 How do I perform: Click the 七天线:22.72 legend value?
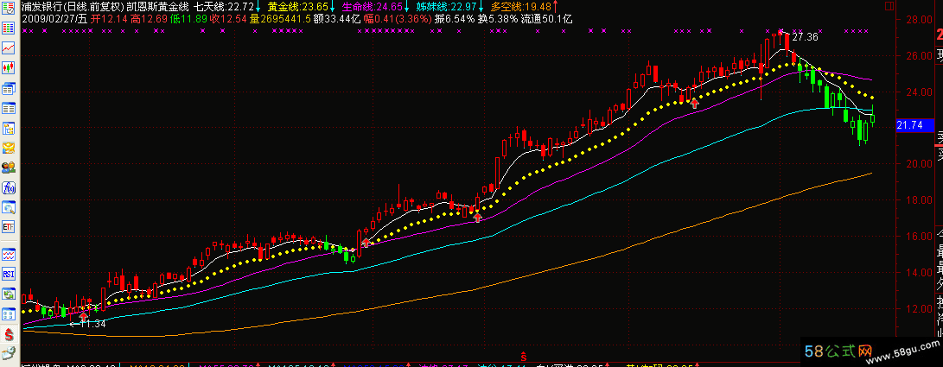point(222,7)
